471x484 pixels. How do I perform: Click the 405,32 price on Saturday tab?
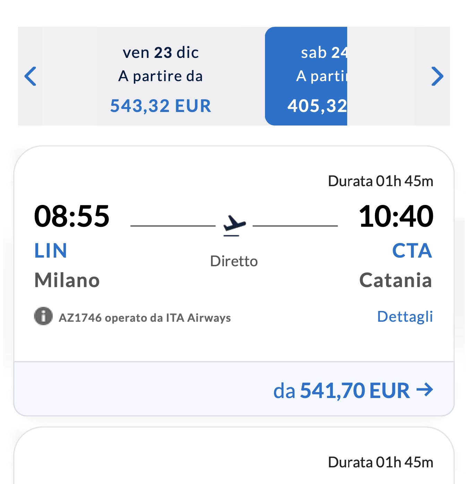point(317,106)
